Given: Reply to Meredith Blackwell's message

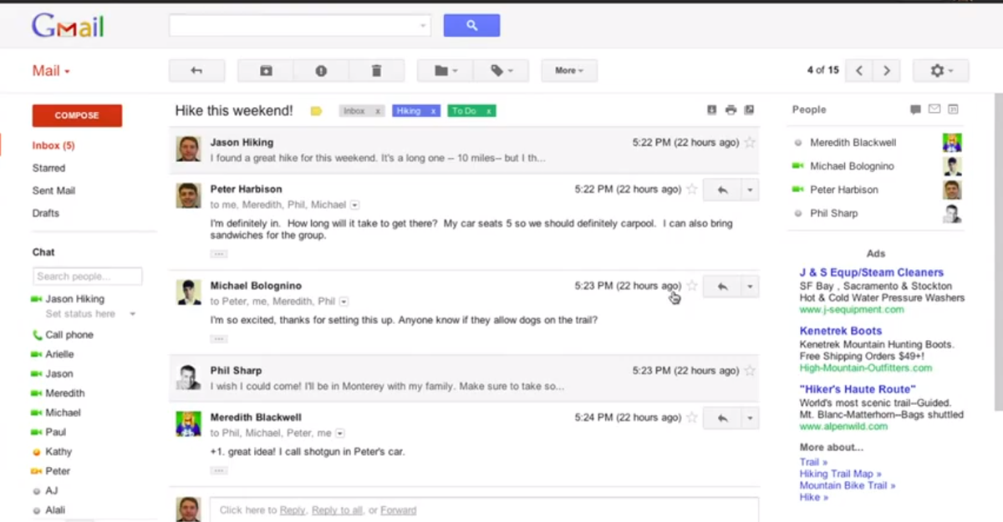Looking at the screenshot, I should (x=722, y=418).
